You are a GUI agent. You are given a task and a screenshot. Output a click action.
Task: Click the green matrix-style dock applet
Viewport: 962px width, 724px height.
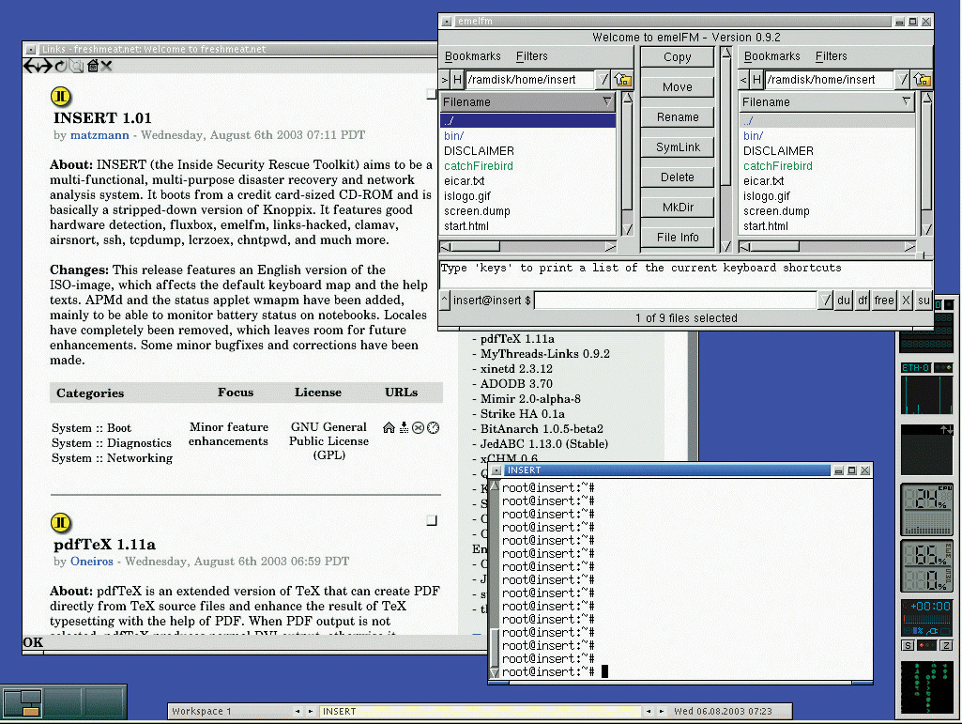pyautogui.click(x=927, y=687)
